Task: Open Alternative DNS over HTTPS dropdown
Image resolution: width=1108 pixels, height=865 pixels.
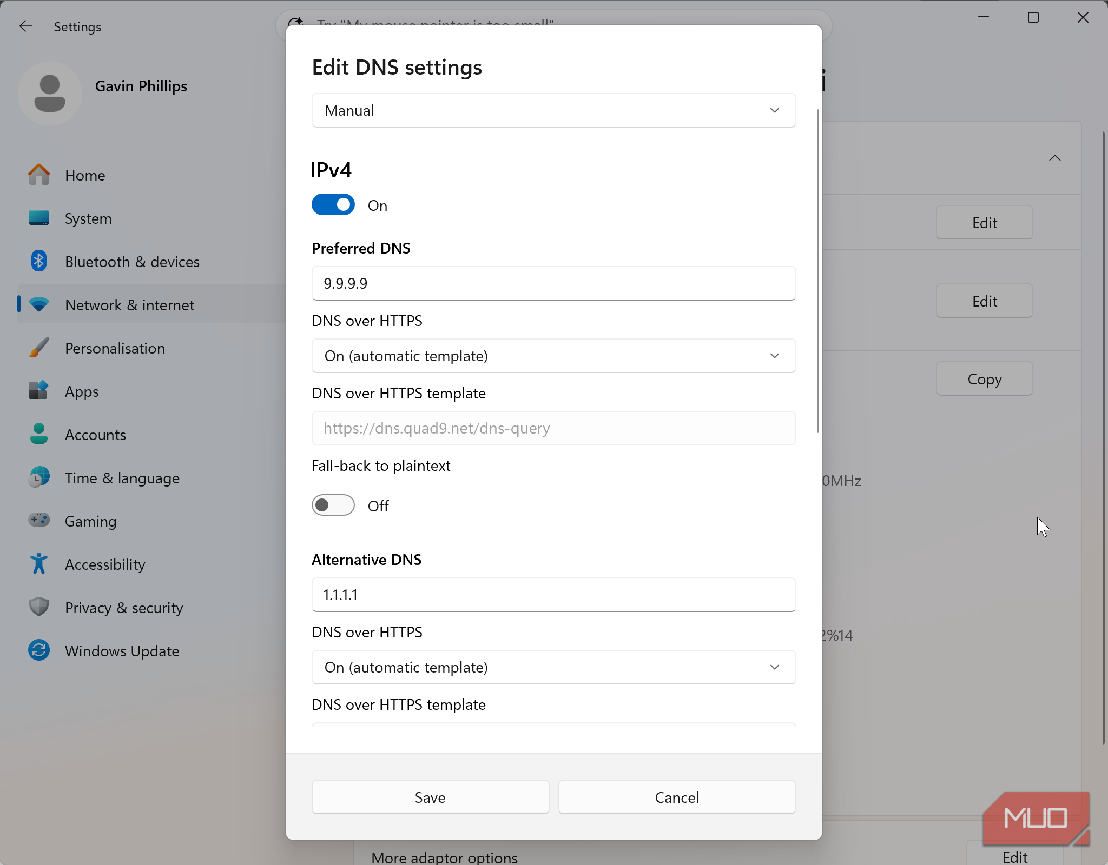Action: coord(553,667)
